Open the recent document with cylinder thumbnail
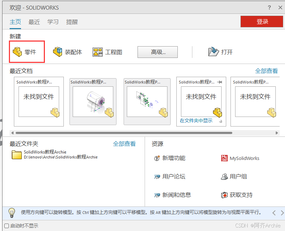 (93, 102)
